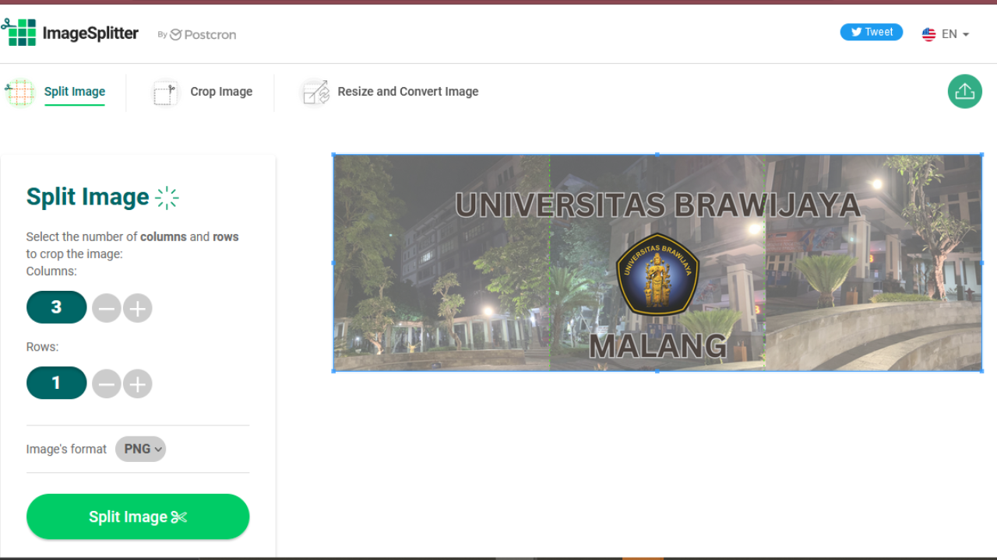997x560 pixels.
Task: Click the 'Rows:' label
Action: tap(42, 347)
